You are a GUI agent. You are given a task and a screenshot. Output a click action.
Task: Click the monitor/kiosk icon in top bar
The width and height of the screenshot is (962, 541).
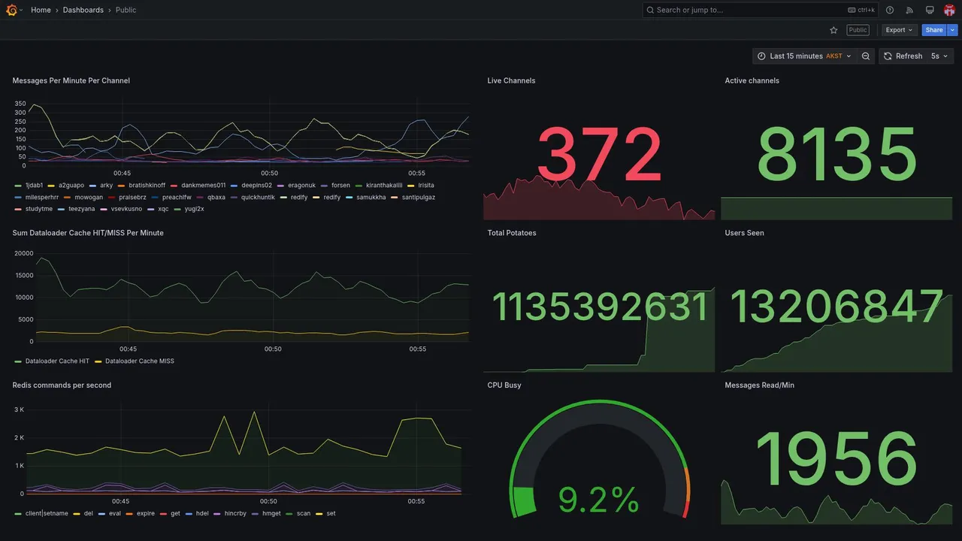point(930,10)
